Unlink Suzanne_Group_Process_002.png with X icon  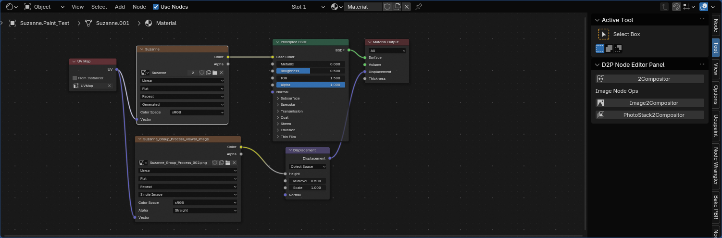[234, 163]
